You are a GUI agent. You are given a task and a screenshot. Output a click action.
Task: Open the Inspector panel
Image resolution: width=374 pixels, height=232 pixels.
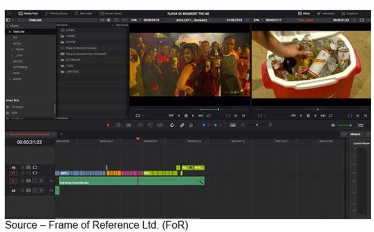[x=349, y=14]
